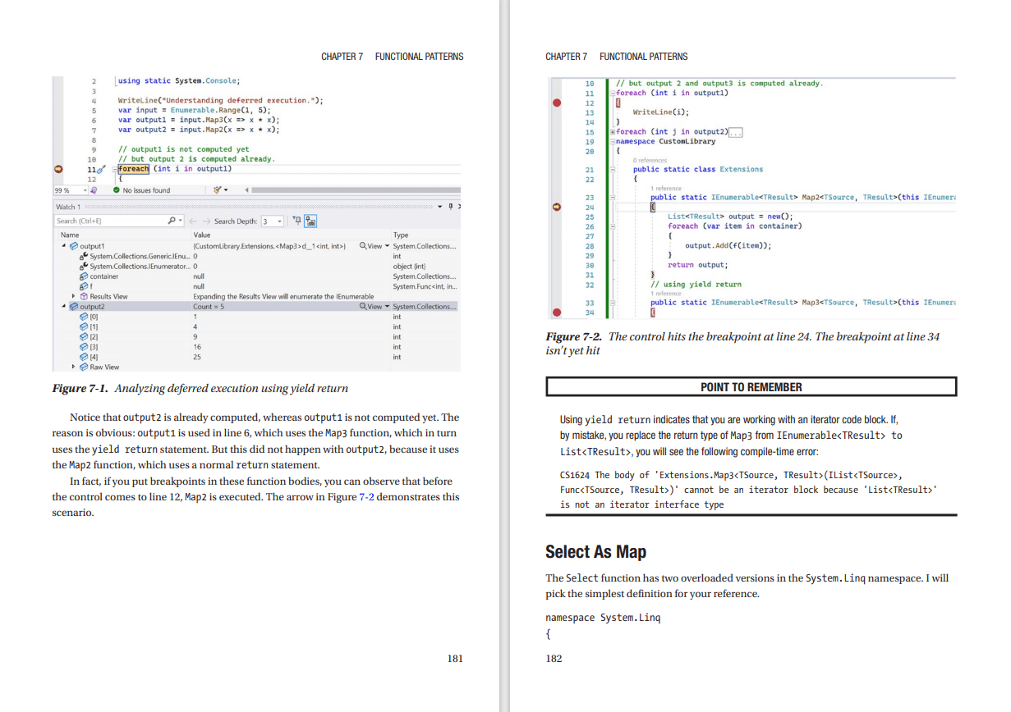Click the pin icon in the Watch toolbar
This screenshot has width=1011, height=712.
tap(296, 221)
